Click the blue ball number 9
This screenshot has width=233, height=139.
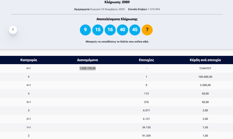click(x=85, y=30)
